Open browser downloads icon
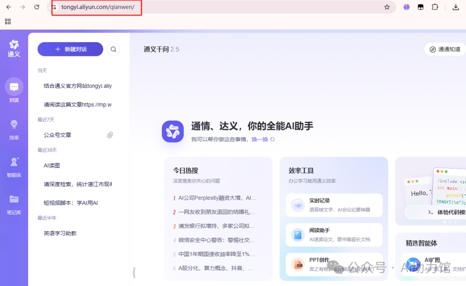The image size is (466, 286). [456, 7]
